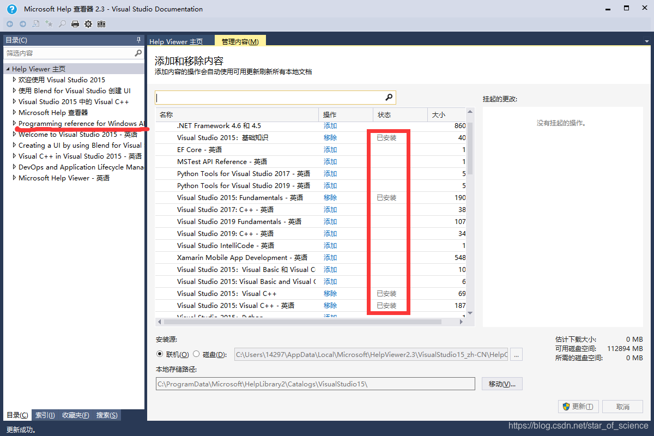This screenshot has height=436, width=654.
Task: Expand the 欢迎使用 Visual Studio 2015 node
Action: pyautogui.click(x=14, y=80)
